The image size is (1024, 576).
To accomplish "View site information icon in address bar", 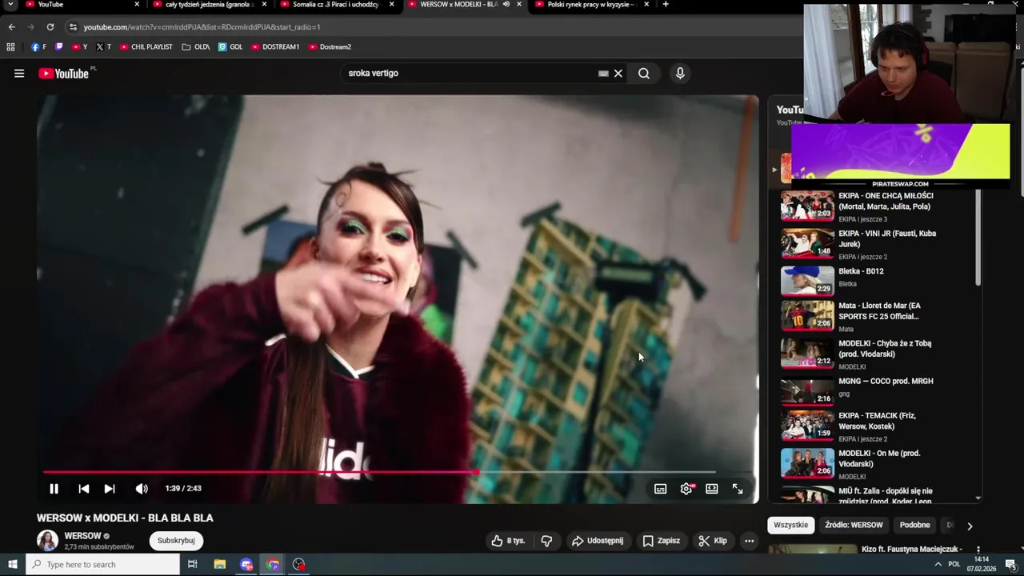I will click(73, 26).
